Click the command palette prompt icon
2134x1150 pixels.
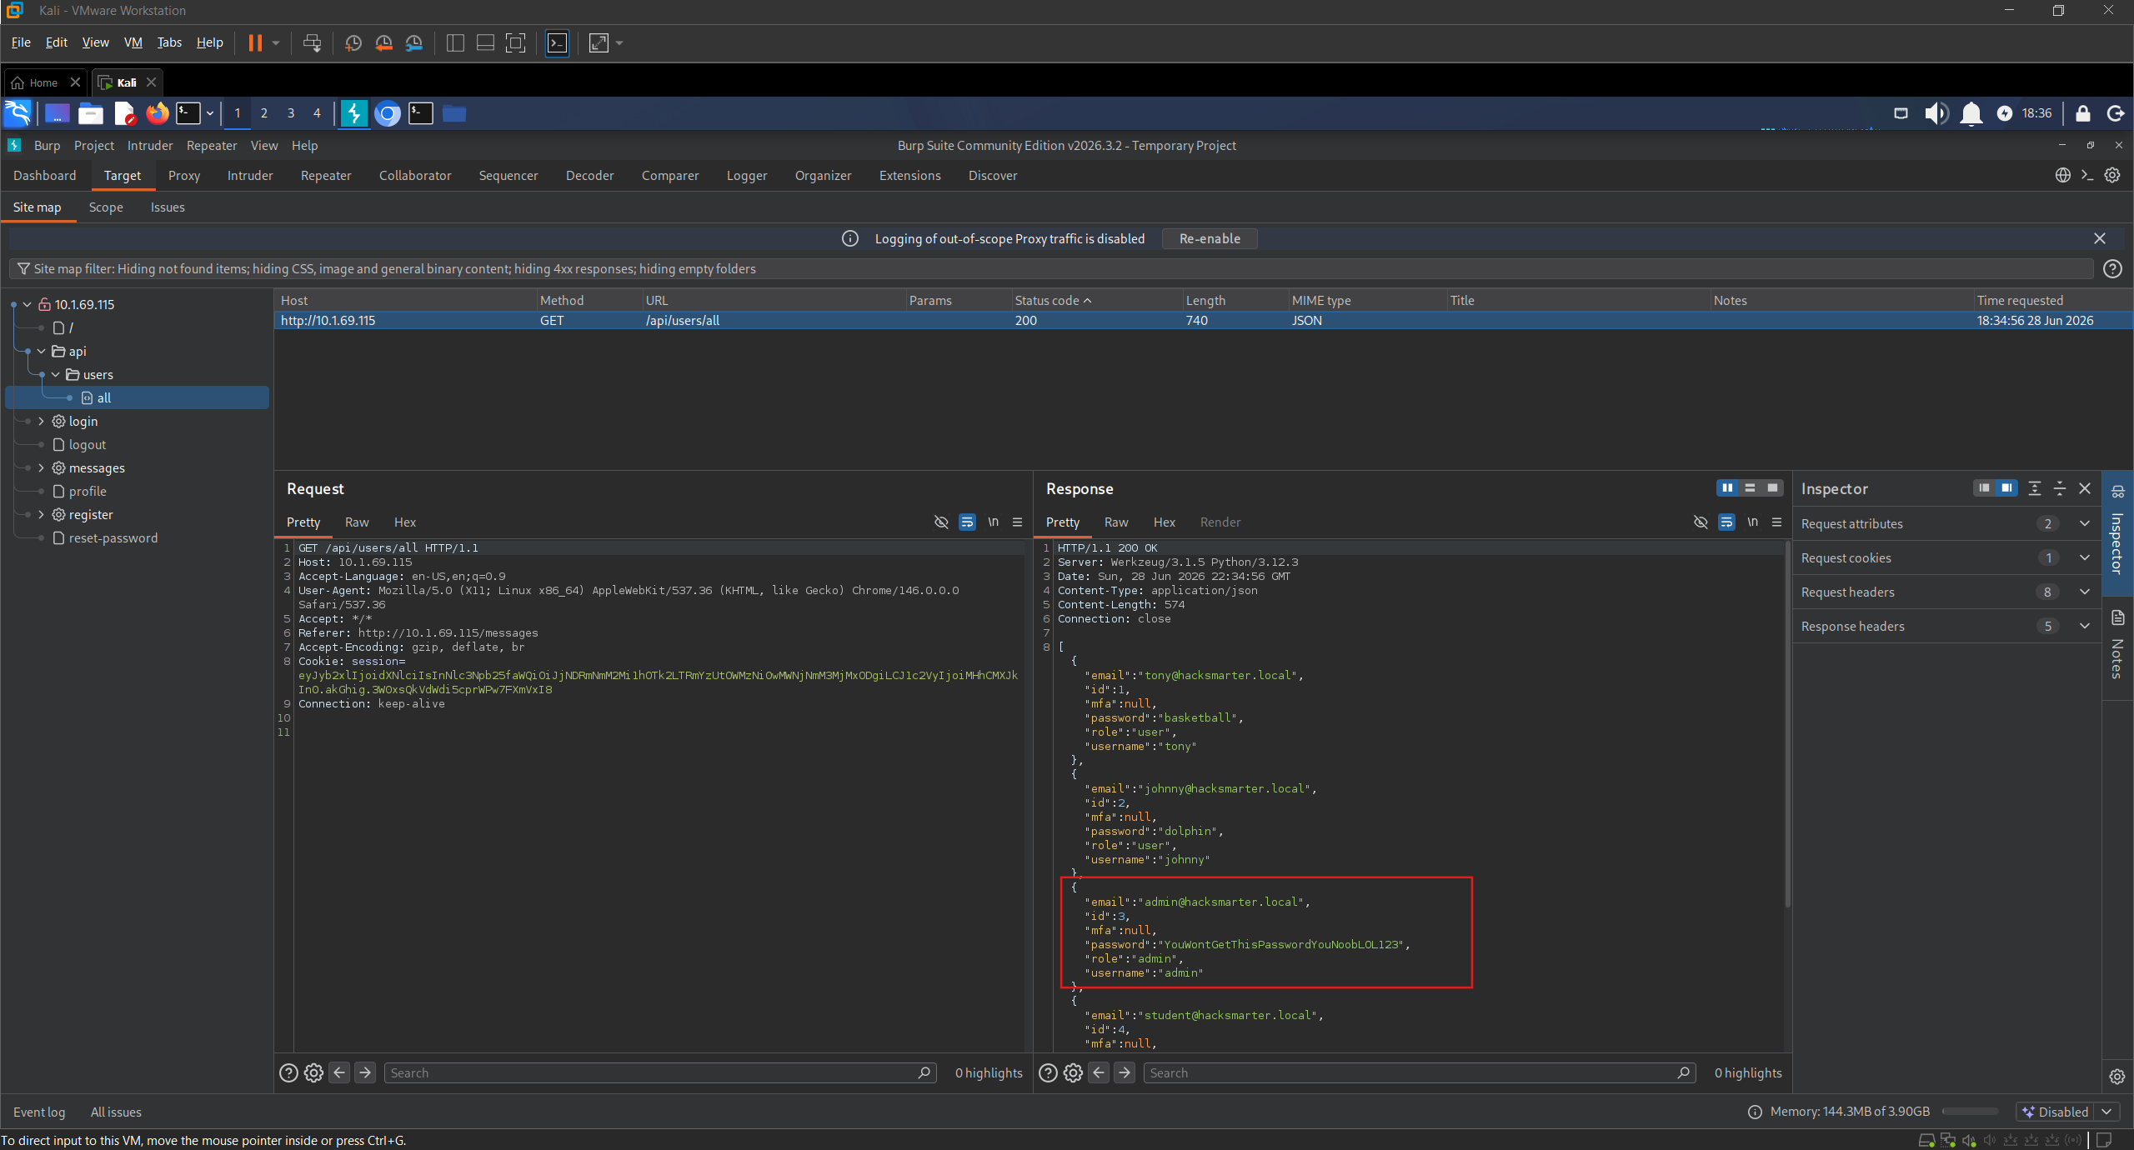[x=2086, y=175]
